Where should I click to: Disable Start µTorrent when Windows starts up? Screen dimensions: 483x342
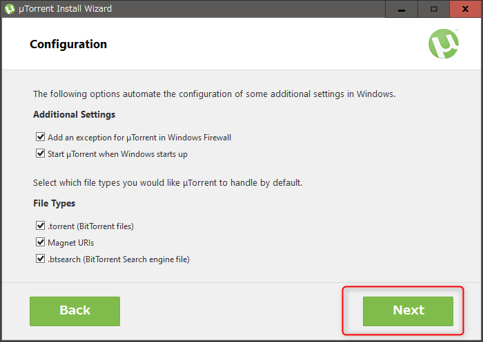pyautogui.click(x=40, y=154)
